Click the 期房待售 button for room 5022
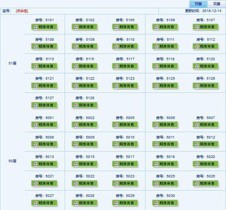Image resolution: width=226 pixels, height=210 pixels. (85, 183)
